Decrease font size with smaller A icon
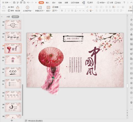Image resolution: width=133 pixels, height=122 pixels. [91, 7]
